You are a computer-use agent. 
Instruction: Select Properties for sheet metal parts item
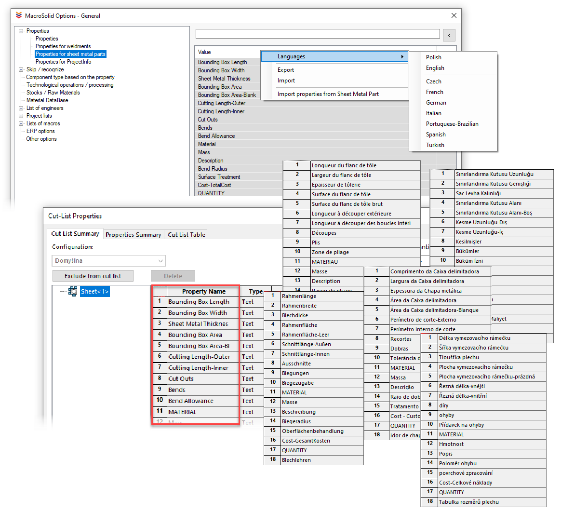tap(70, 54)
